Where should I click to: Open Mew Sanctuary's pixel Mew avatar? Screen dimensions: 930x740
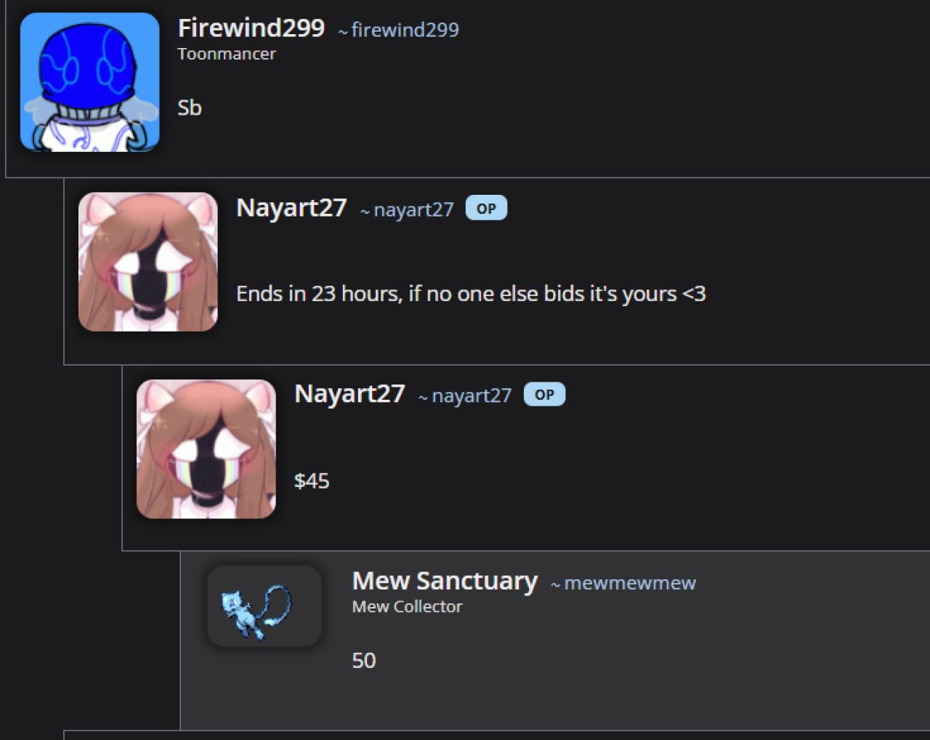264,606
